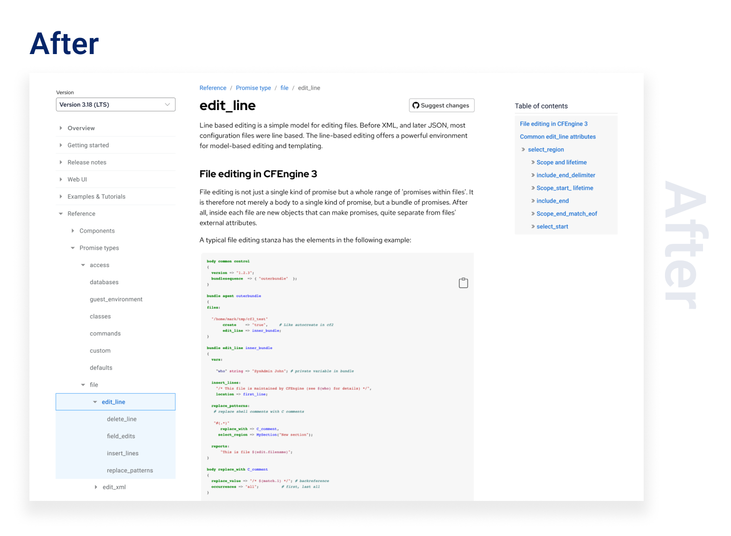731x536 pixels.
Task: Expand the Getting started arrow
Action: point(61,145)
